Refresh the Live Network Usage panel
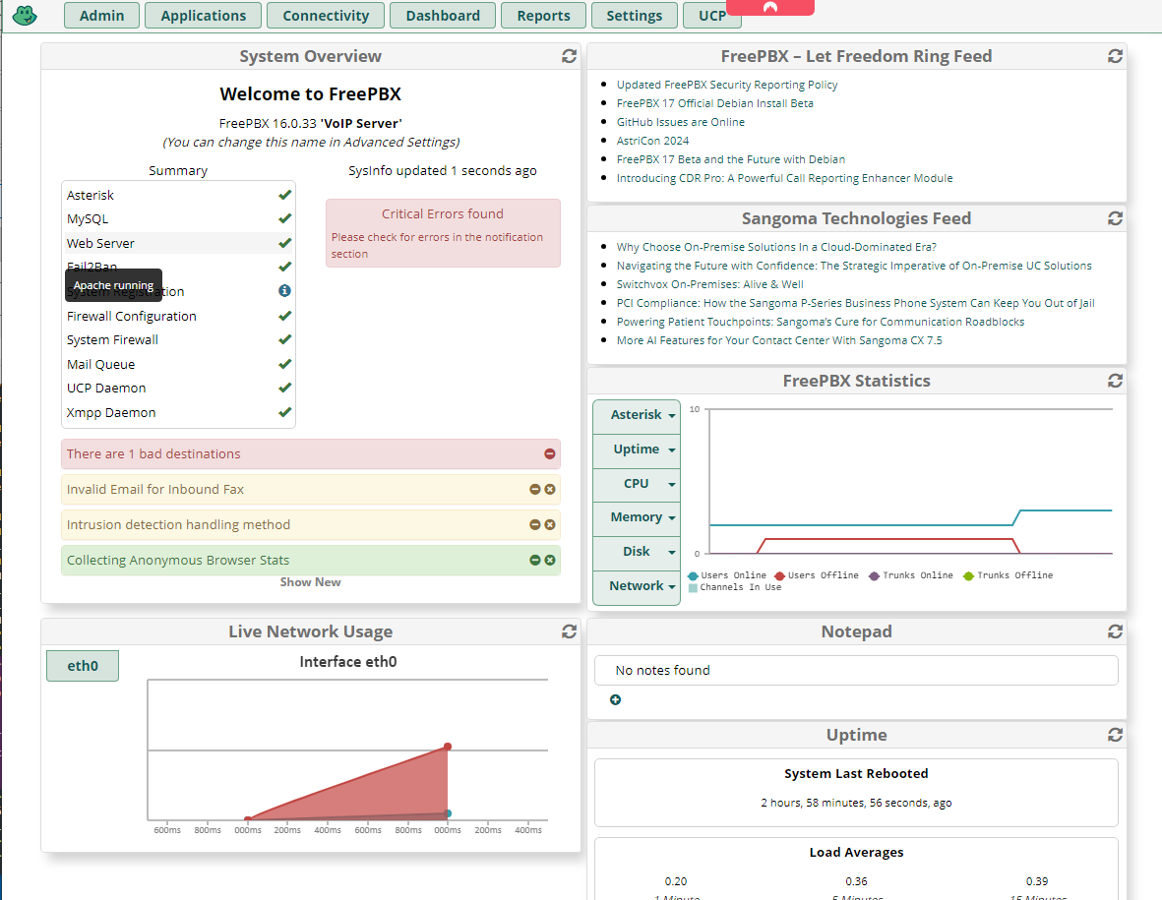This screenshot has height=900, width=1162. click(x=569, y=631)
